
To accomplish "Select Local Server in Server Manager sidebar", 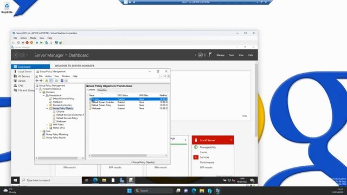I will (x=25, y=71).
